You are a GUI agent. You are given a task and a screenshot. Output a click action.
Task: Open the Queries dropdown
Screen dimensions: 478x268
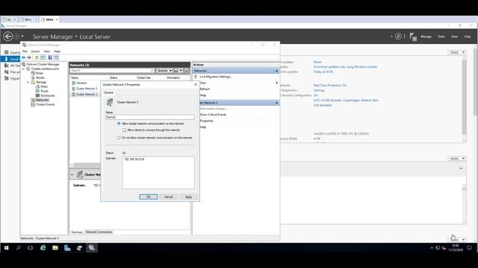(164, 71)
